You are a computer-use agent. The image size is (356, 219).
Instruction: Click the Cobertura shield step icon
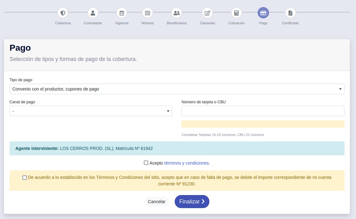pos(63,13)
